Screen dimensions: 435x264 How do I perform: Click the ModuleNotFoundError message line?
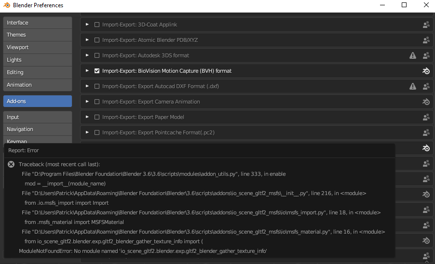(143, 251)
